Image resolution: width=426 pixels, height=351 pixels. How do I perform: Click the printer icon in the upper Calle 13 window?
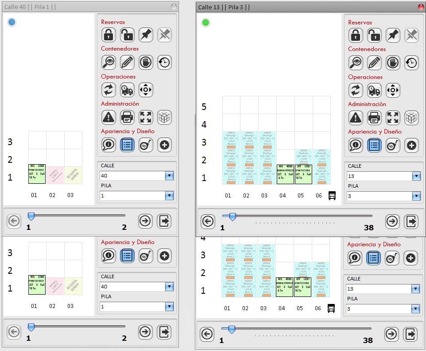(x=374, y=118)
